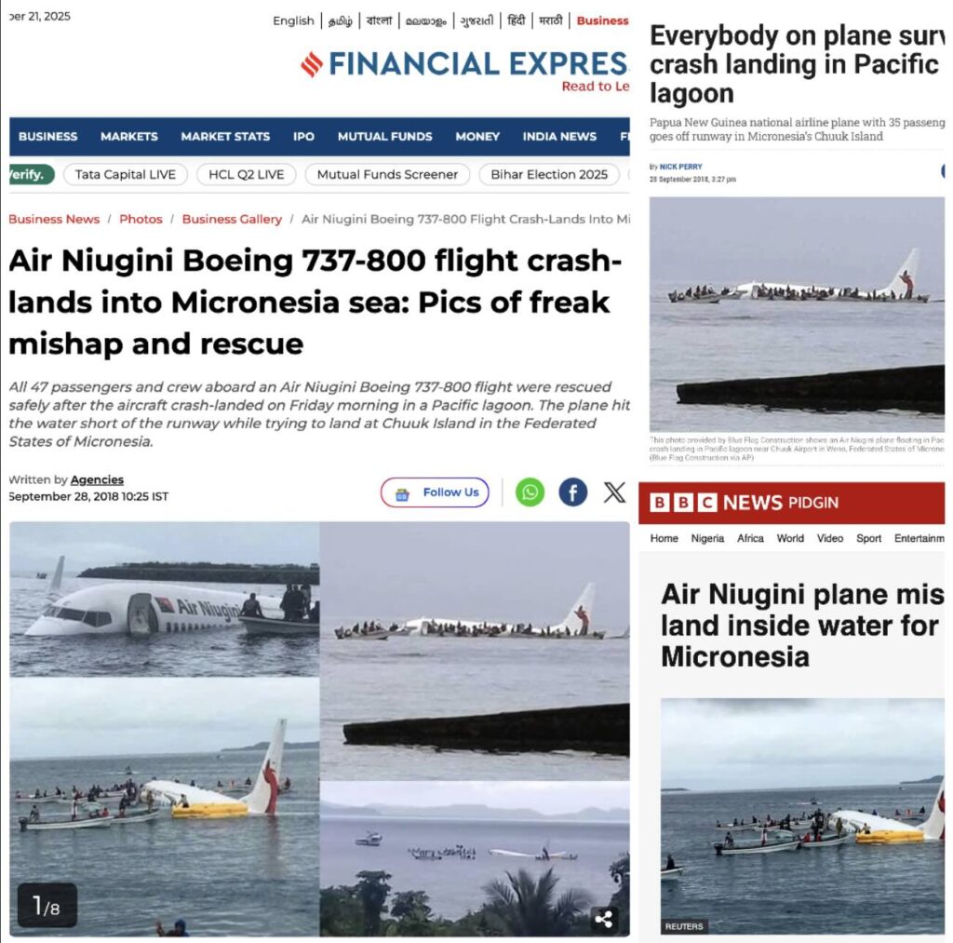953x943 pixels.
Task: Open the 1/8 gallery counter badge
Action: pos(47,906)
